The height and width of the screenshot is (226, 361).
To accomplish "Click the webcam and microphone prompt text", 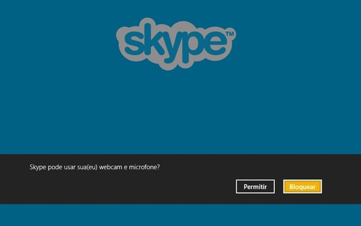I will point(95,167).
